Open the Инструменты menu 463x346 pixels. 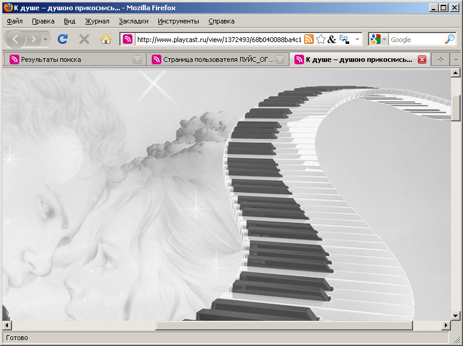(x=178, y=21)
